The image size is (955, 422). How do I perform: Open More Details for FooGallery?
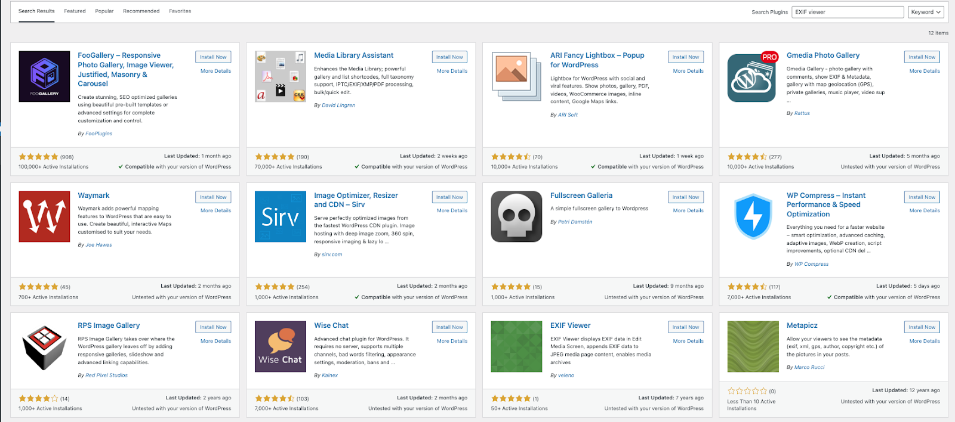coord(215,71)
